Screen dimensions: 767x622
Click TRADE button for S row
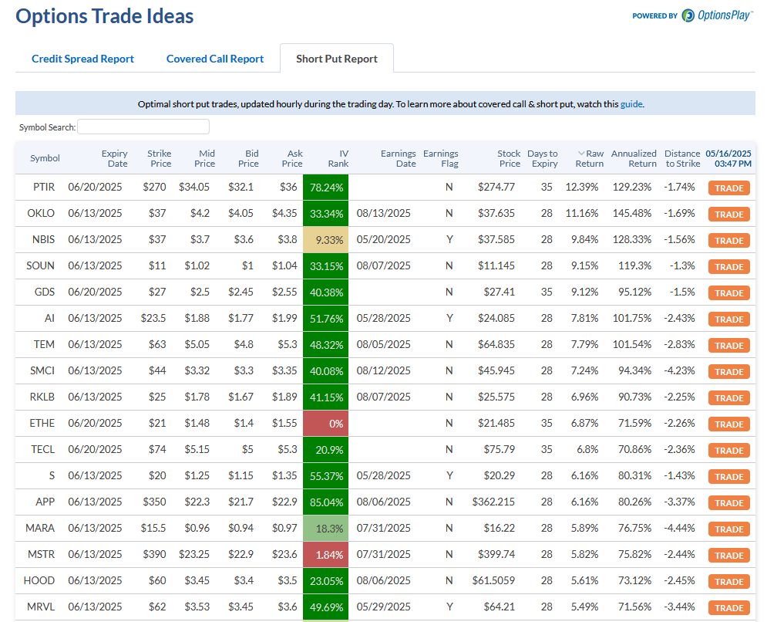pos(729,477)
